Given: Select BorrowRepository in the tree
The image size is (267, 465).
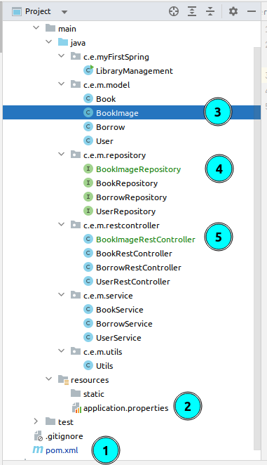Looking at the screenshot, I should 132,197.
